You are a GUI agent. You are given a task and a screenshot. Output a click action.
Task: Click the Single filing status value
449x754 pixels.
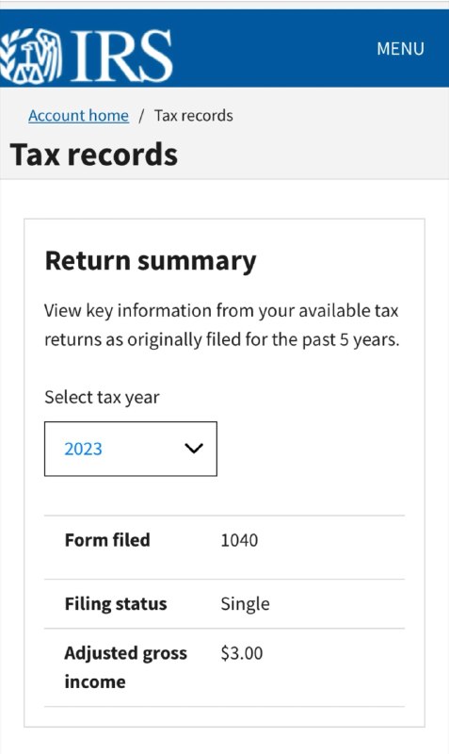[x=245, y=604]
